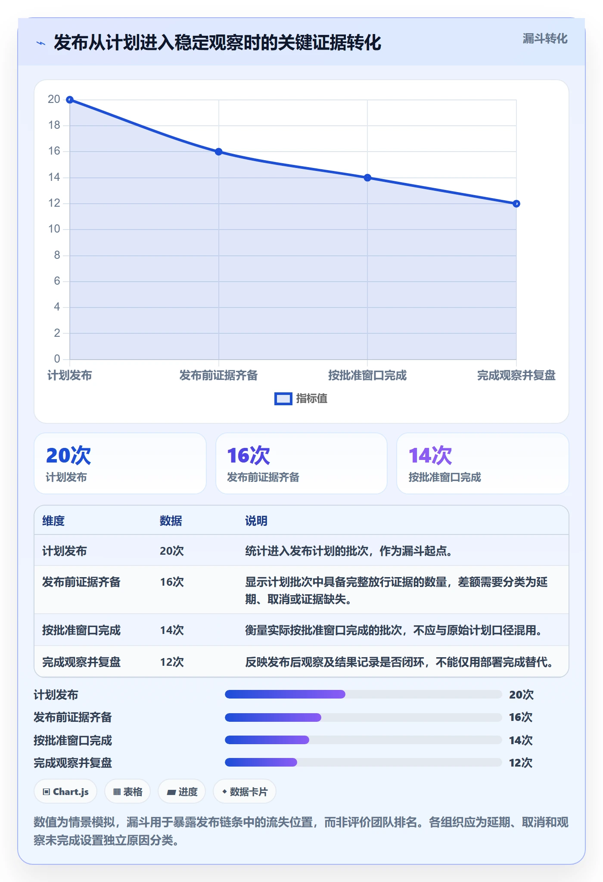The width and height of the screenshot is (603, 882).
Task: Click the Chart.js tag chip
Action: coord(65,792)
